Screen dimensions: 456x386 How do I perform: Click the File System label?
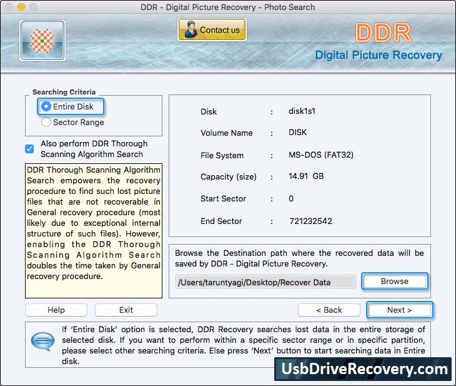tap(222, 156)
